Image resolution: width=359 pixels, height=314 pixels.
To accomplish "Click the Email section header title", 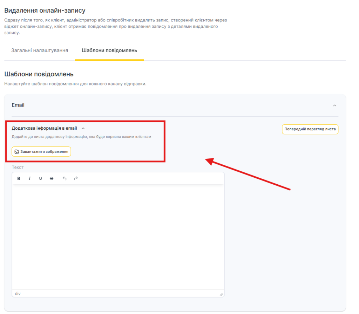I will coord(18,105).
